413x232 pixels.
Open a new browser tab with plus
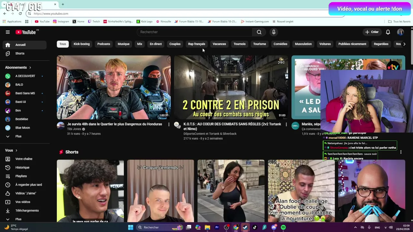click(63, 4)
